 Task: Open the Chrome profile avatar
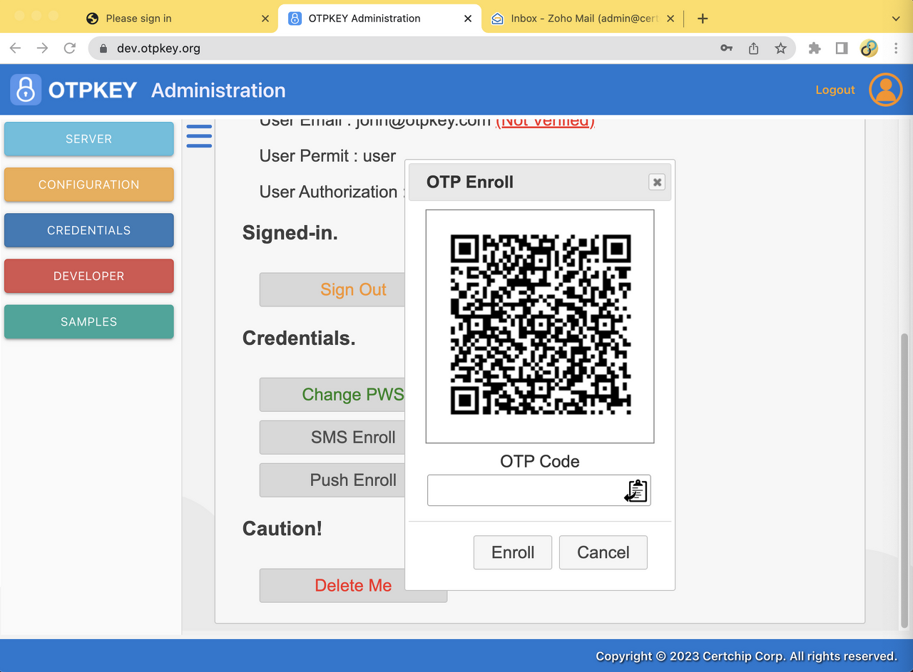[869, 48]
